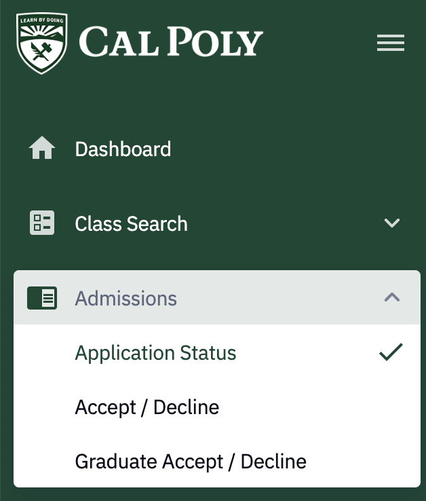Select the Class Search menu label
The image size is (426, 501).
click(131, 223)
